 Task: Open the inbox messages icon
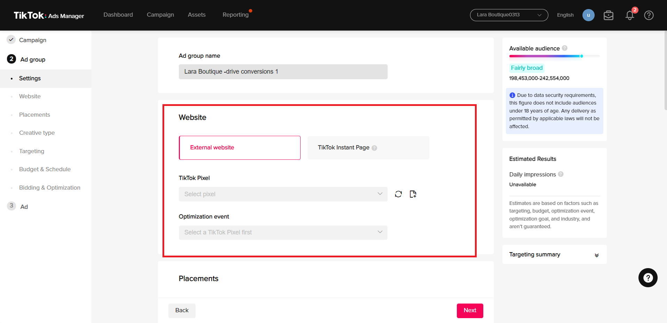point(608,15)
